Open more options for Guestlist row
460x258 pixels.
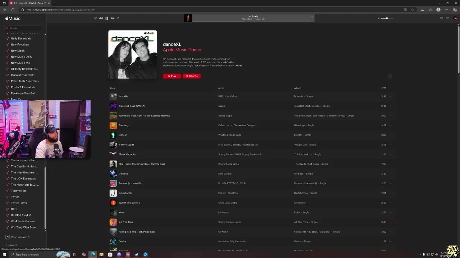tap(390, 106)
